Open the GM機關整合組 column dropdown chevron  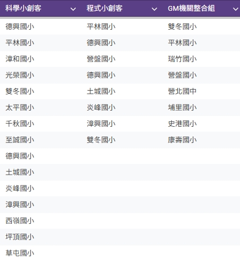[236, 9]
